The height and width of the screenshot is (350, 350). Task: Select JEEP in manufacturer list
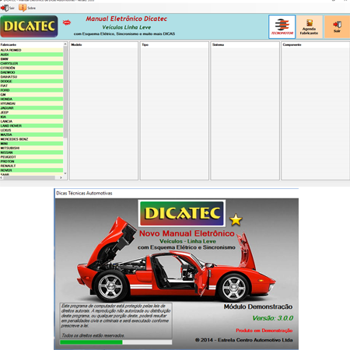click(x=31, y=112)
